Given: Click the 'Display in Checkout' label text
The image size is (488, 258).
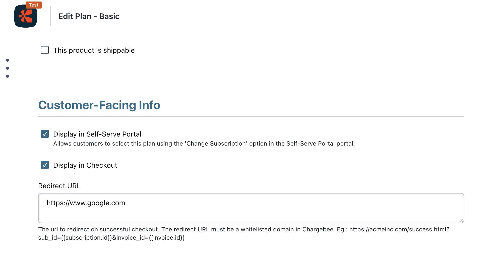Looking at the screenshot, I should click(85, 165).
